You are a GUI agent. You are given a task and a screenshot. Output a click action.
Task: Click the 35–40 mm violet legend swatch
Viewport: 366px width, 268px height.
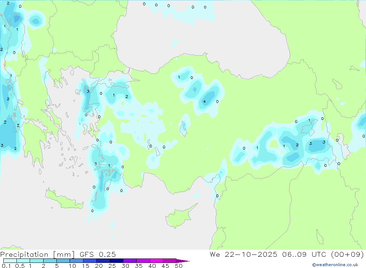pyautogui.click(x=143, y=261)
